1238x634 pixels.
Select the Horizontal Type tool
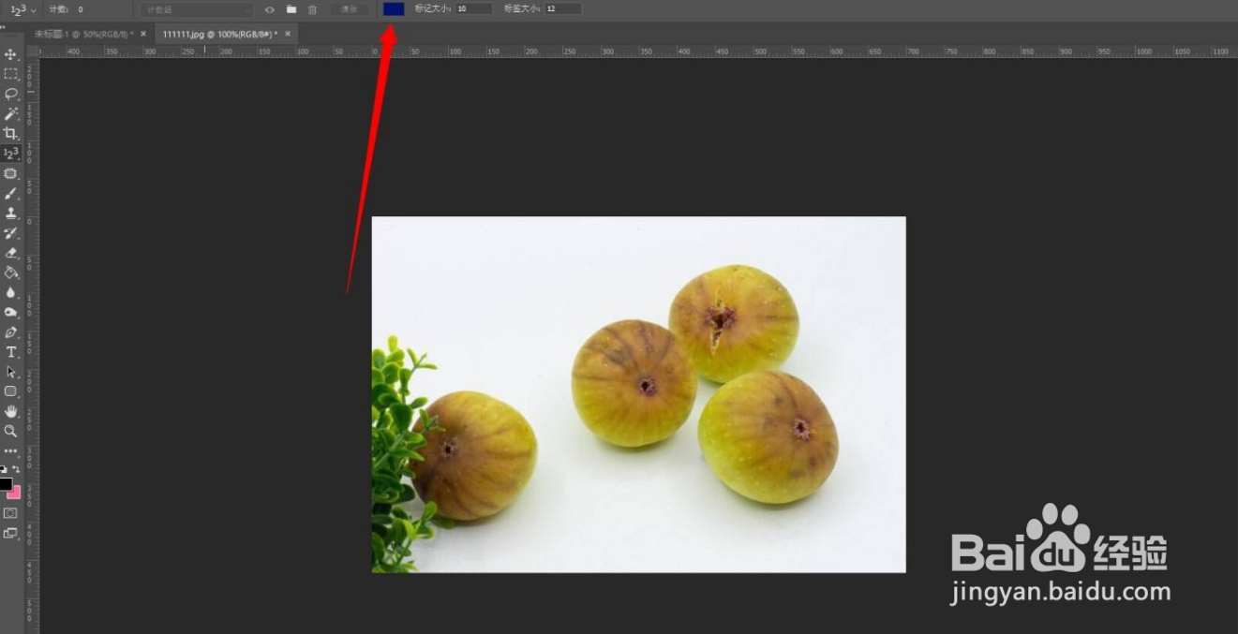click(x=11, y=352)
